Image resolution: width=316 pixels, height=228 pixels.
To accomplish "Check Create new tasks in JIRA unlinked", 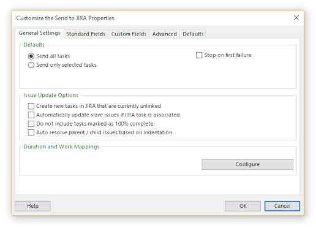I will click(31, 106).
